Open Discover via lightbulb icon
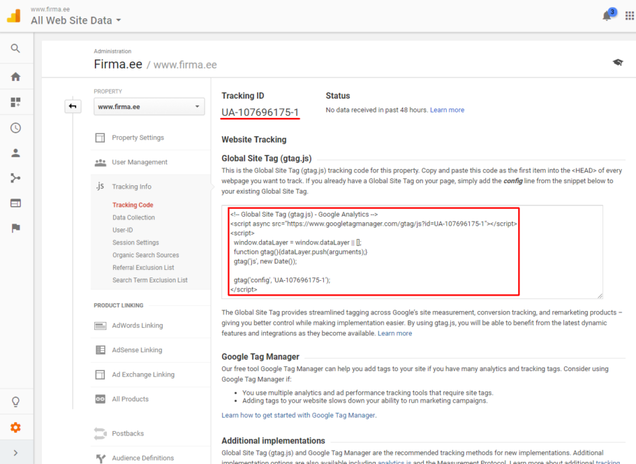This screenshot has width=636, height=464. click(17, 402)
